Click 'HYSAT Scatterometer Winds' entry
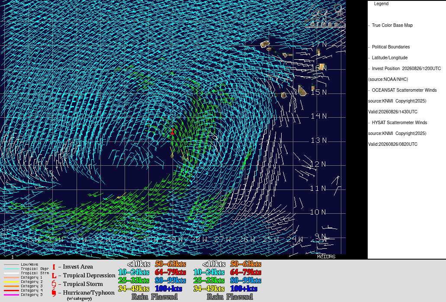Viewport: 446px width, 302px height. [x=399, y=122]
